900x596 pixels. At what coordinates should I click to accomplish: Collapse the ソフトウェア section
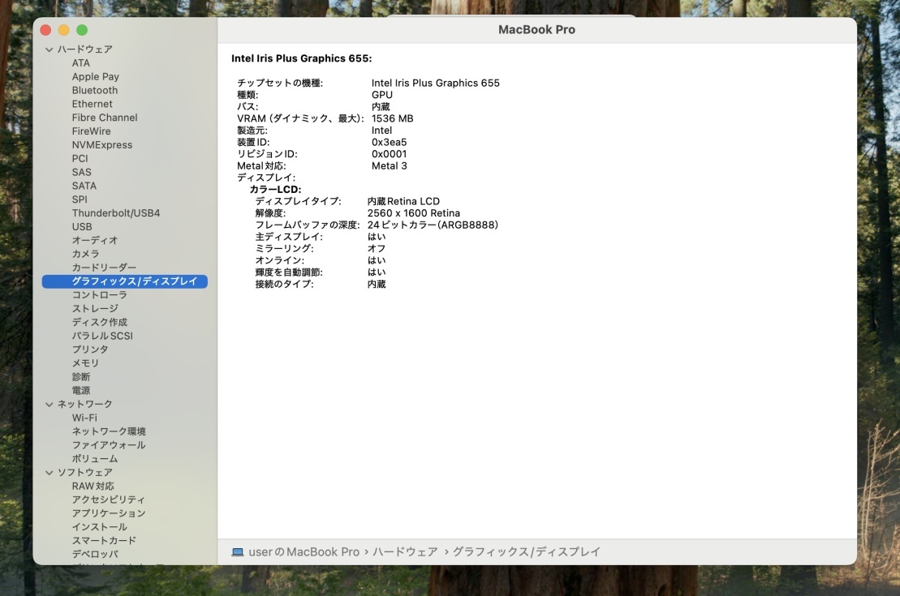point(50,473)
